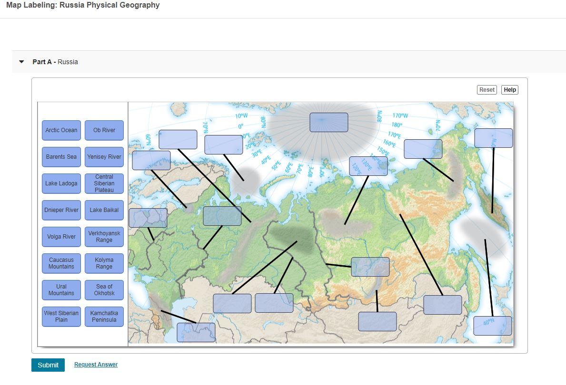The width and height of the screenshot is (566, 385).
Task: Pick the Kolyma Range label
Action: [x=104, y=263]
